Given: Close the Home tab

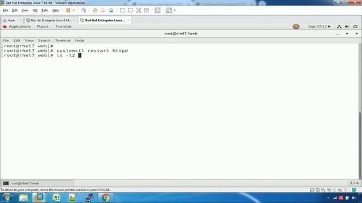Looking at the screenshot, I should (20, 20).
